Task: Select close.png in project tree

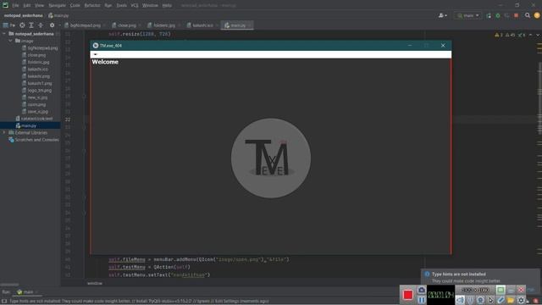Action: click(34, 55)
